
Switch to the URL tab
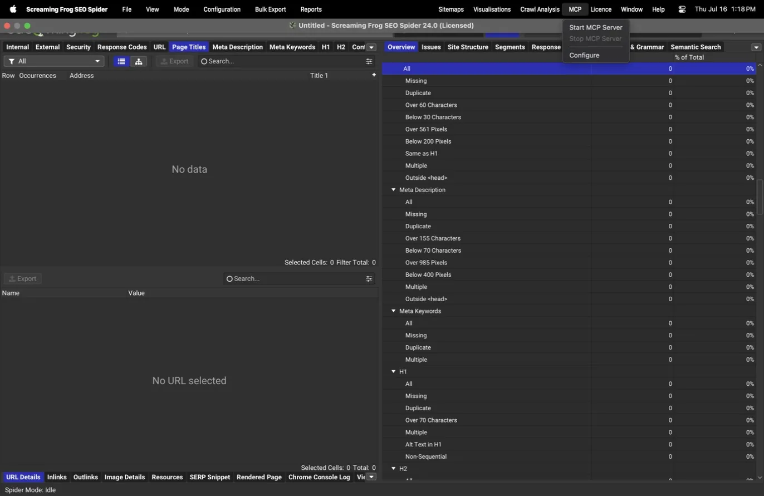click(x=159, y=47)
